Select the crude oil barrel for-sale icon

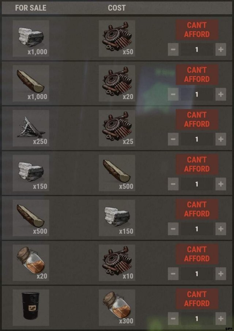coord(31,308)
